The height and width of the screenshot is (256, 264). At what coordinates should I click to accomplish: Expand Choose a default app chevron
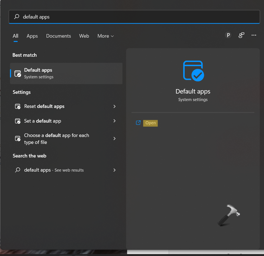point(114,139)
